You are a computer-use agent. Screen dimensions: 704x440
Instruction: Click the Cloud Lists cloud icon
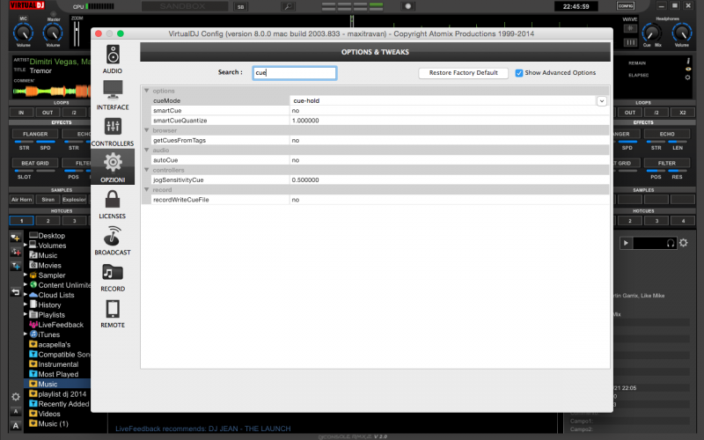(33, 295)
